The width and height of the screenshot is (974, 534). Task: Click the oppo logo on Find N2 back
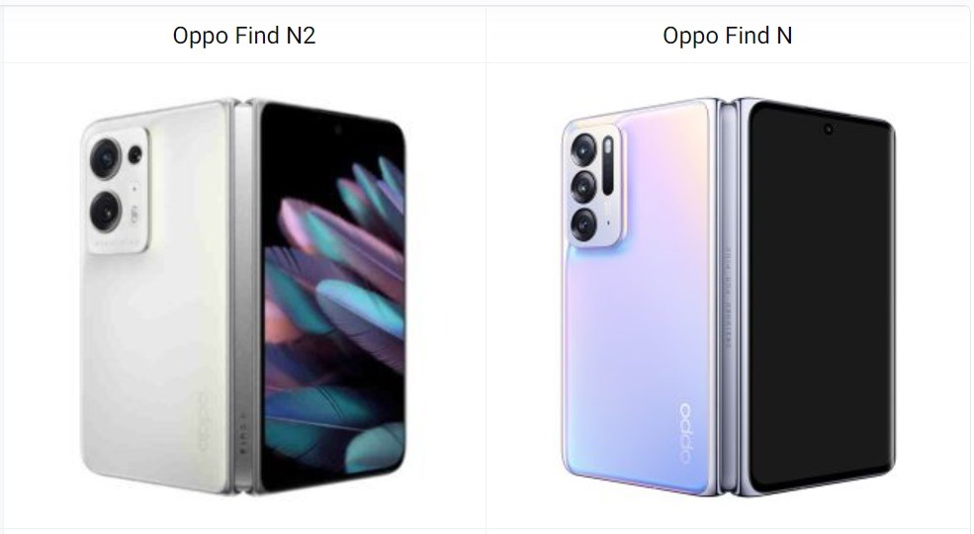pos(204,422)
